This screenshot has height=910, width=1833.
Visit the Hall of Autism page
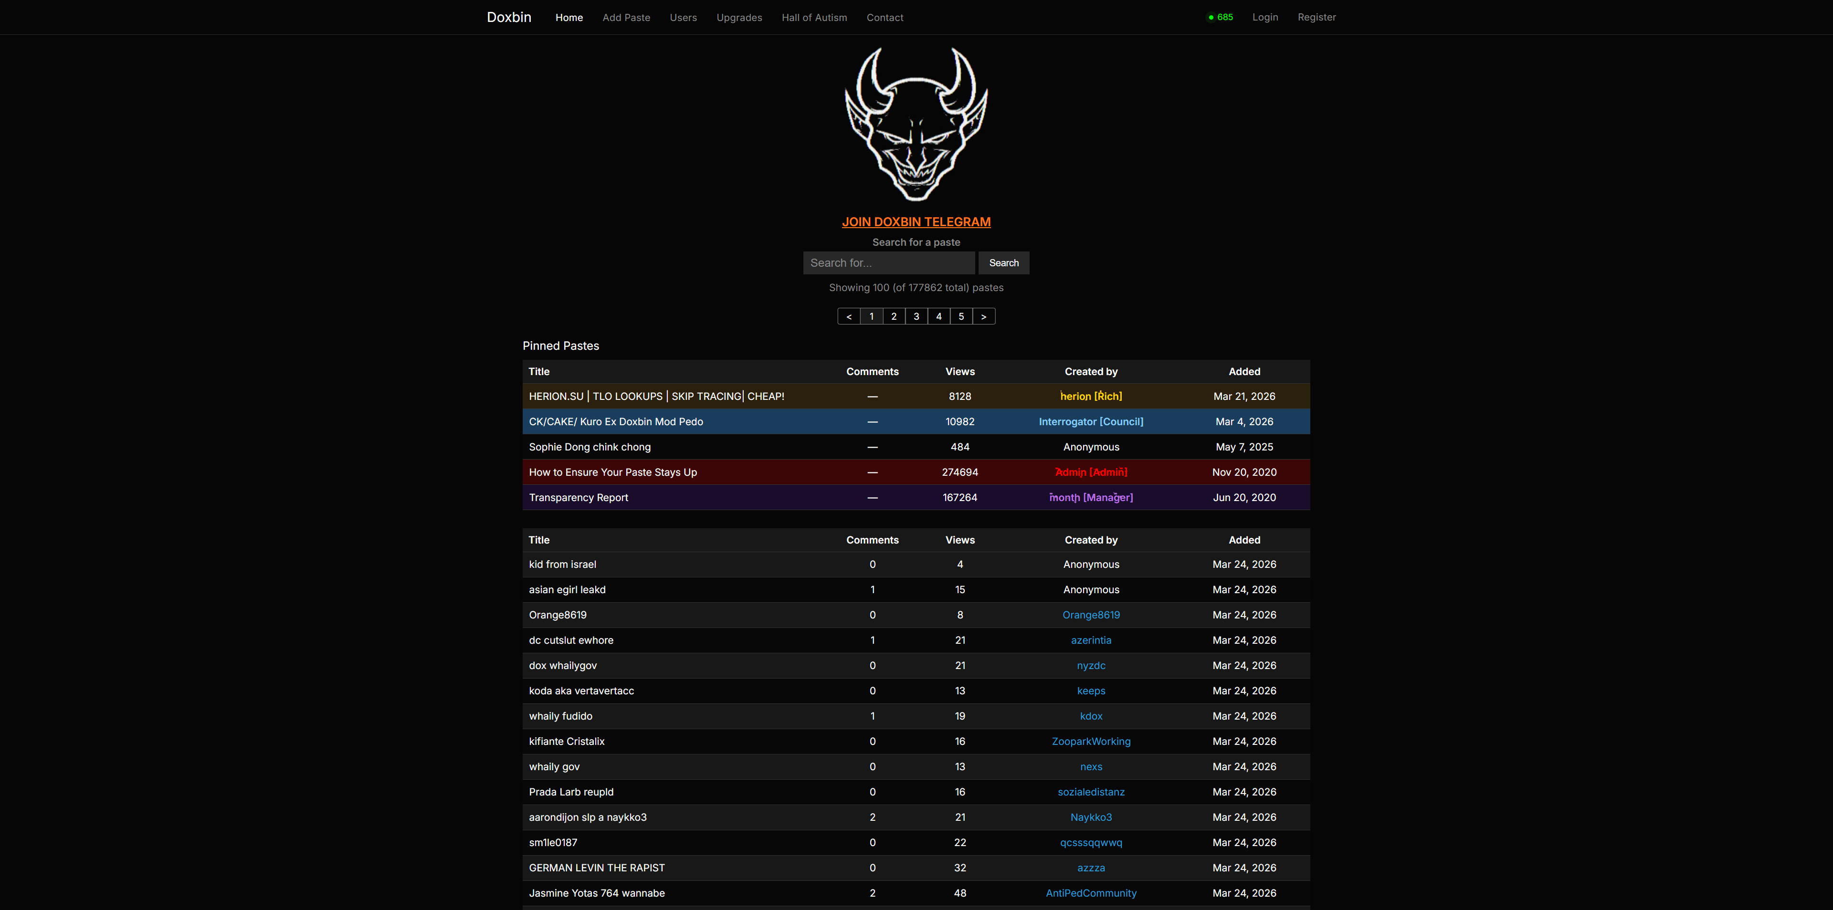pyautogui.click(x=814, y=17)
